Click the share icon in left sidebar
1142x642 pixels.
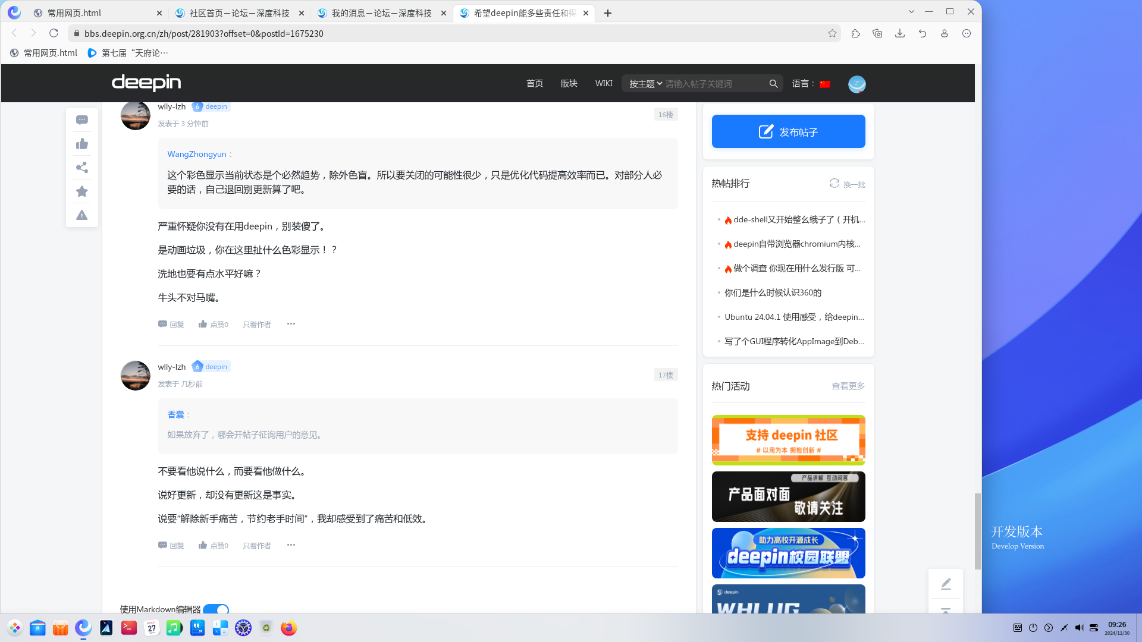82,168
